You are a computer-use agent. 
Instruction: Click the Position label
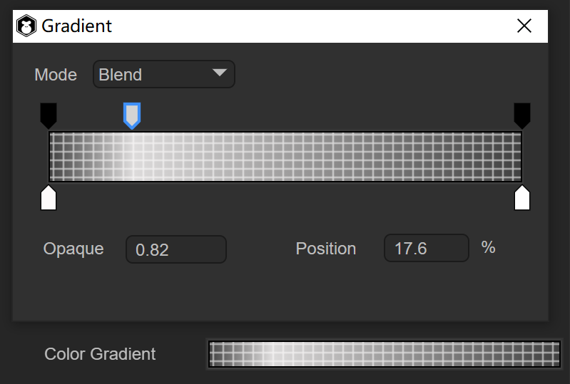[x=326, y=249]
